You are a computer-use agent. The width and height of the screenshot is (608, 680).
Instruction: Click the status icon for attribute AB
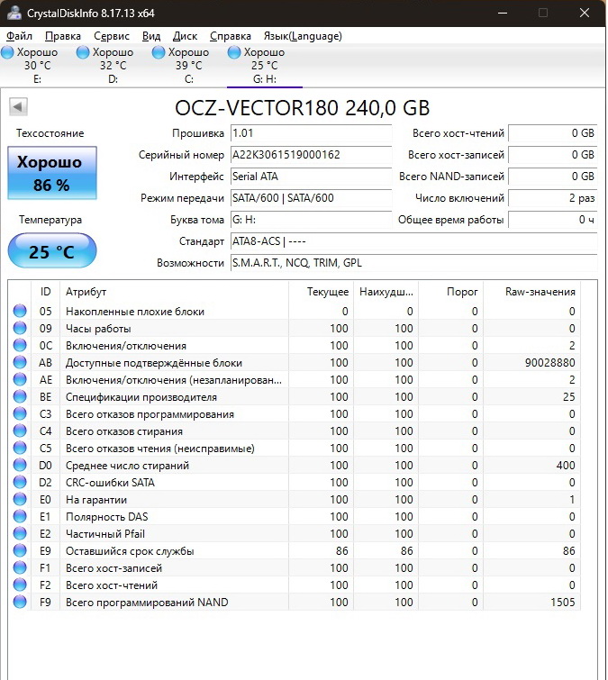[20, 363]
